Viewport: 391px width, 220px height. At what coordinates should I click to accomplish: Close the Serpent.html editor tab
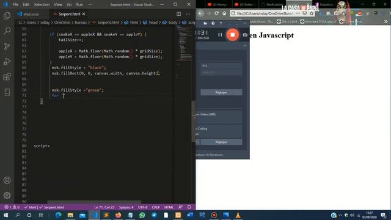click(x=84, y=14)
